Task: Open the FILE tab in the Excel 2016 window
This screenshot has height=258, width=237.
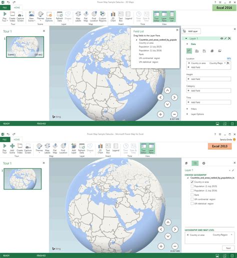Action: [4, 7]
